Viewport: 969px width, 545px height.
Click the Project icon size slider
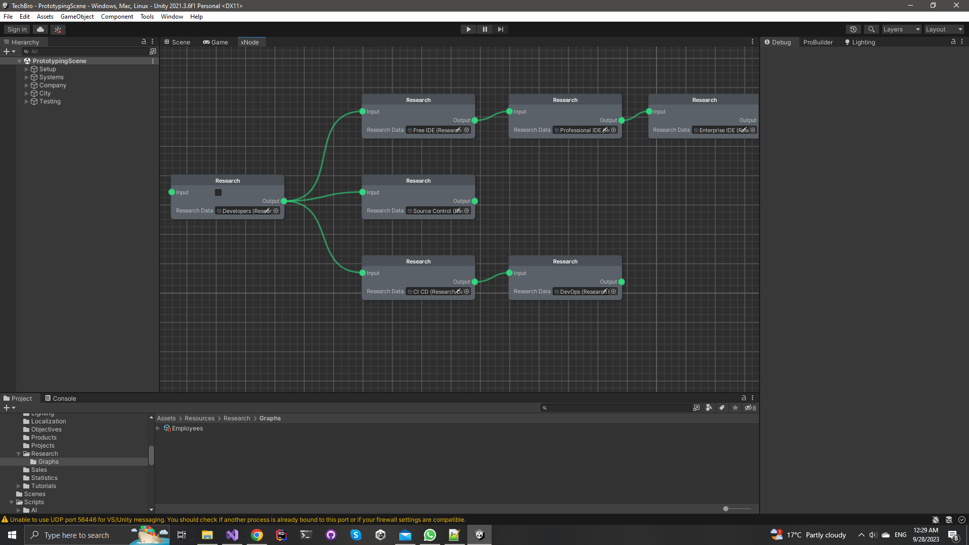(726, 509)
